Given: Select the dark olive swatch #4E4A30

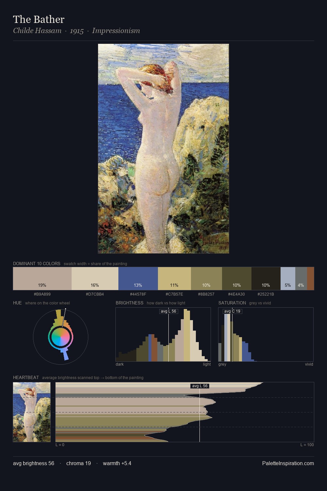Looking at the screenshot, I should pyautogui.click(x=237, y=279).
